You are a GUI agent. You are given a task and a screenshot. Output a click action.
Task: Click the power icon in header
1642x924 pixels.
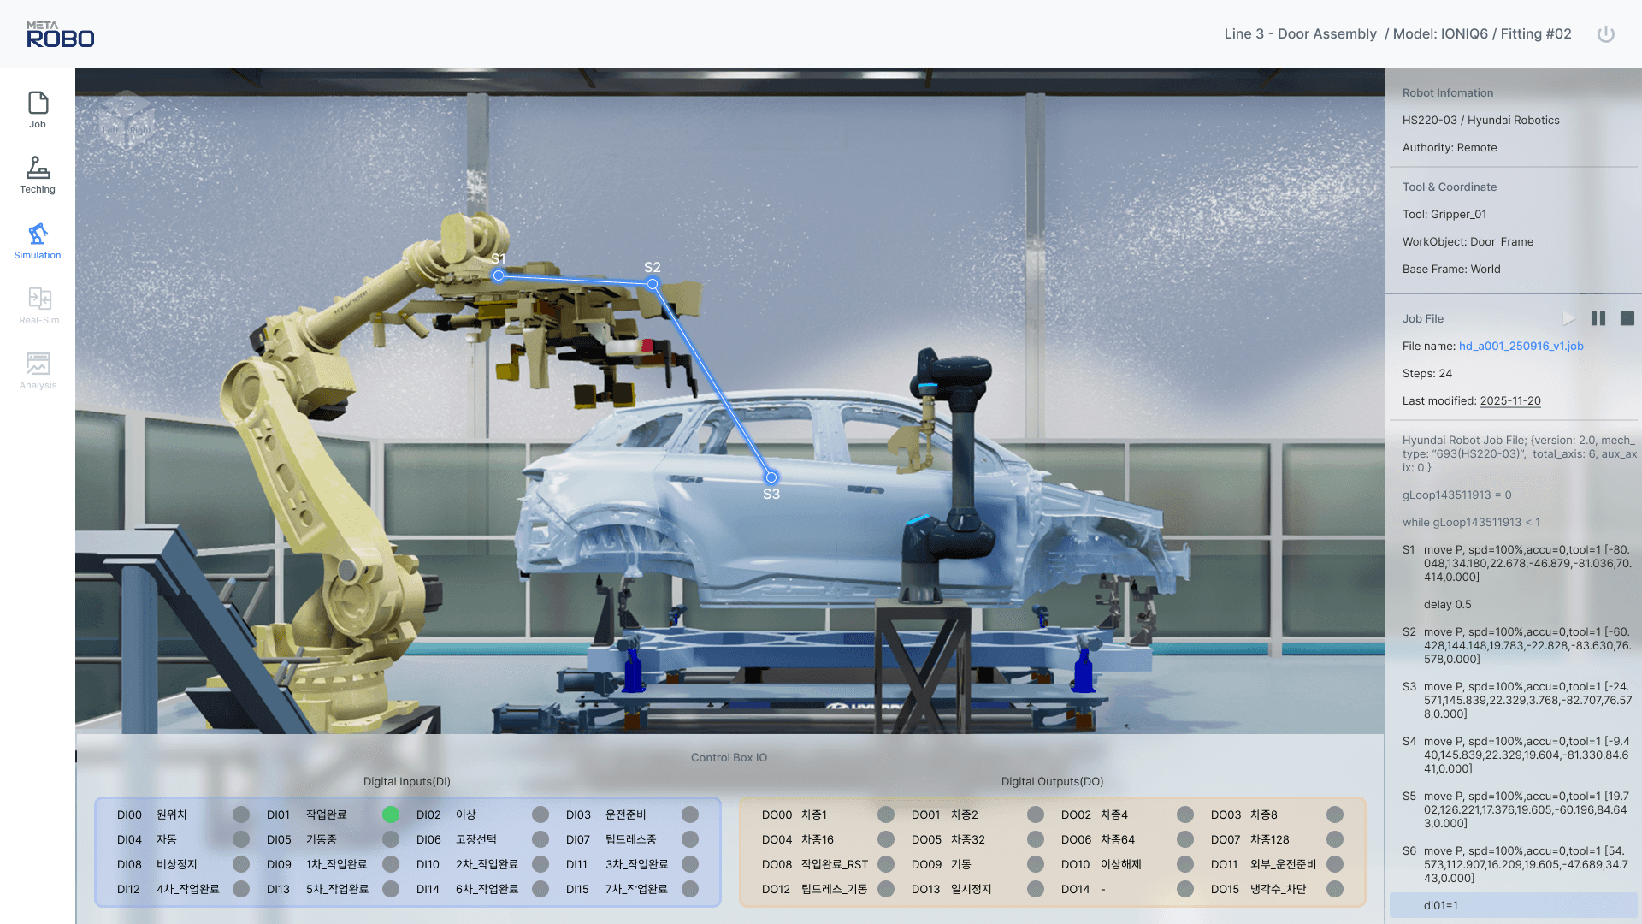1605,34
